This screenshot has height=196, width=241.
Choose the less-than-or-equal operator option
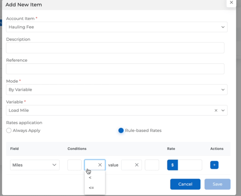point(91,187)
